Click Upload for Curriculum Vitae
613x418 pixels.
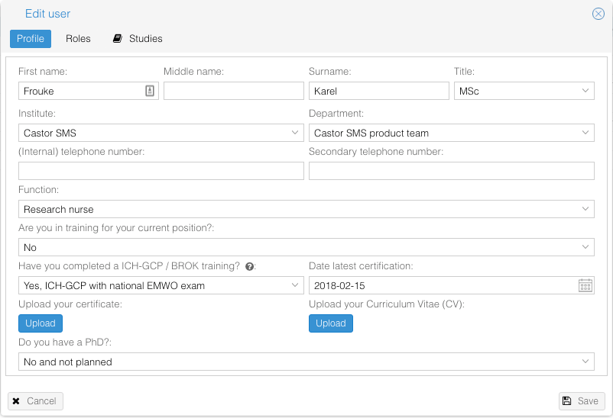pyautogui.click(x=331, y=323)
